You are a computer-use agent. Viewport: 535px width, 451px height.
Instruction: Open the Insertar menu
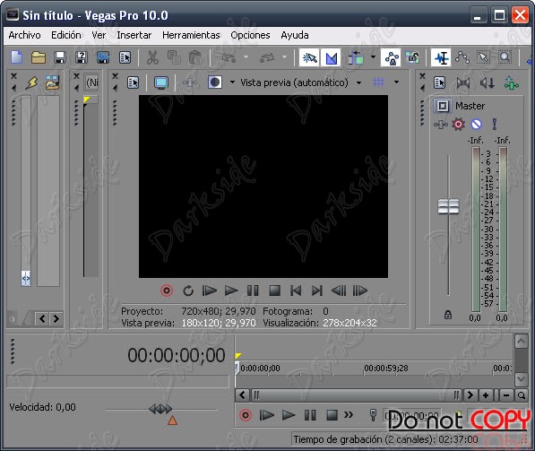(134, 35)
